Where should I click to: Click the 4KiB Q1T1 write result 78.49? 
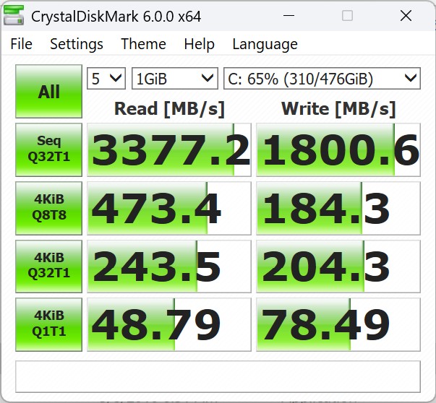pyautogui.click(x=338, y=324)
